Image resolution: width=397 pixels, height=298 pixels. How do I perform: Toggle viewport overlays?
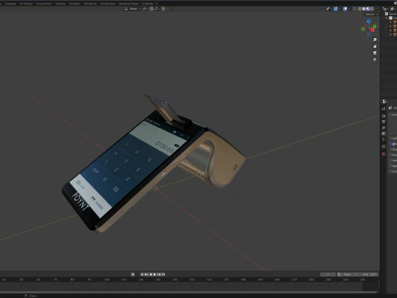345,9
